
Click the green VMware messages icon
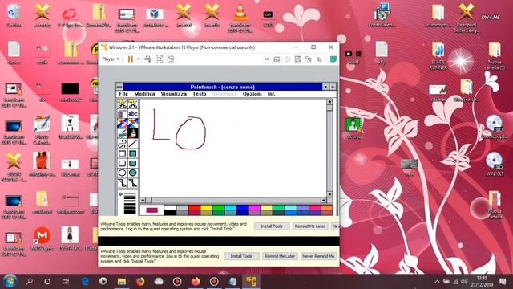click(333, 59)
